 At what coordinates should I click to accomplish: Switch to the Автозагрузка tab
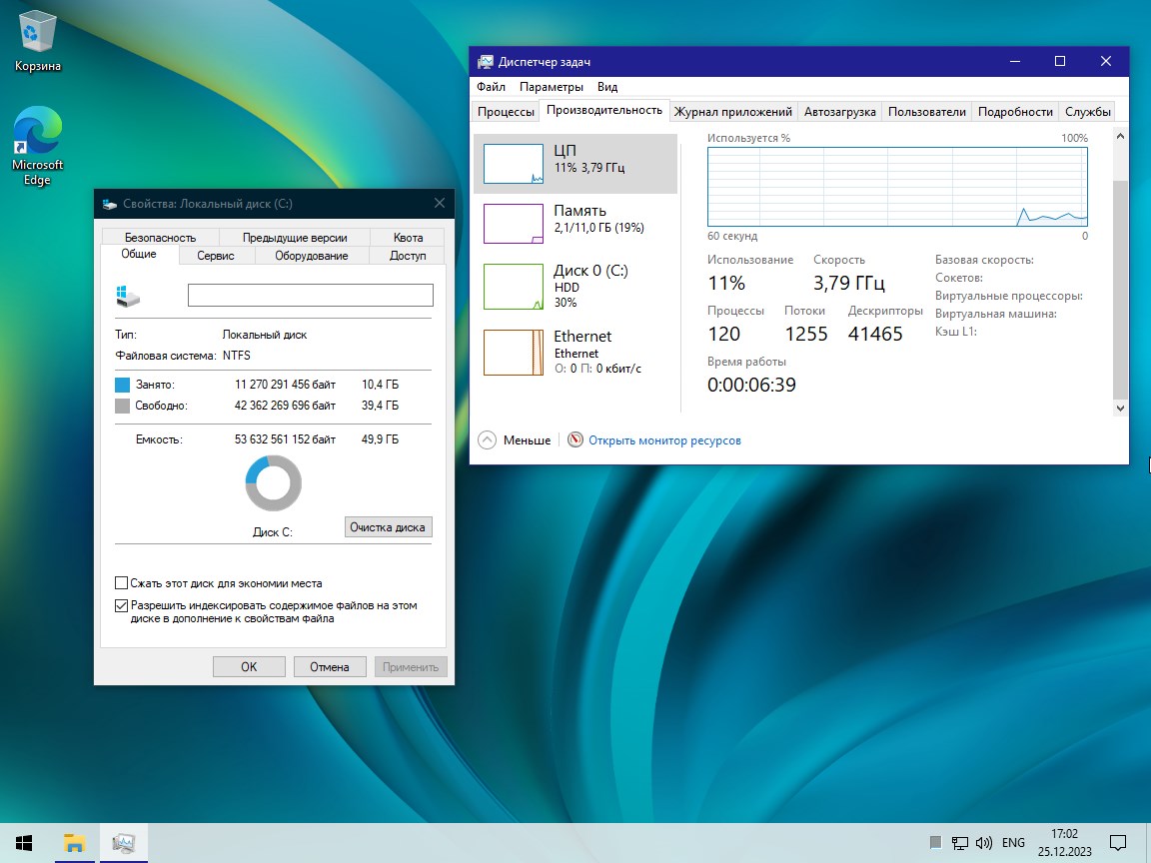(x=839, y=112)
